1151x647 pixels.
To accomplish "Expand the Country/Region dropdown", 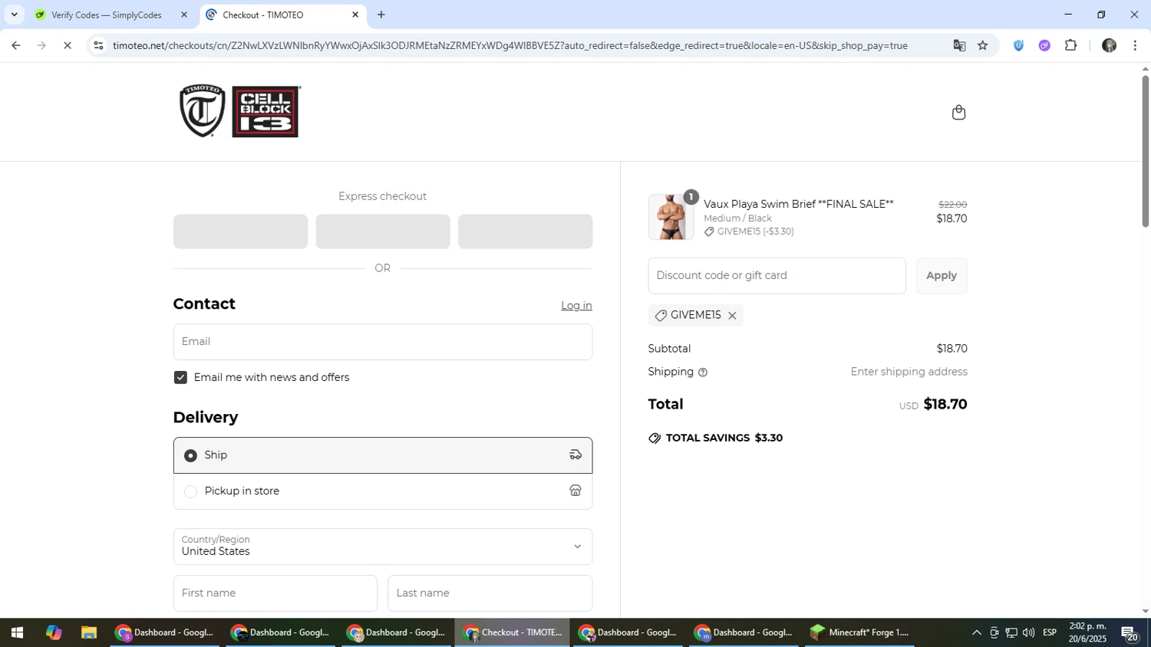I will tap(383, 547).
